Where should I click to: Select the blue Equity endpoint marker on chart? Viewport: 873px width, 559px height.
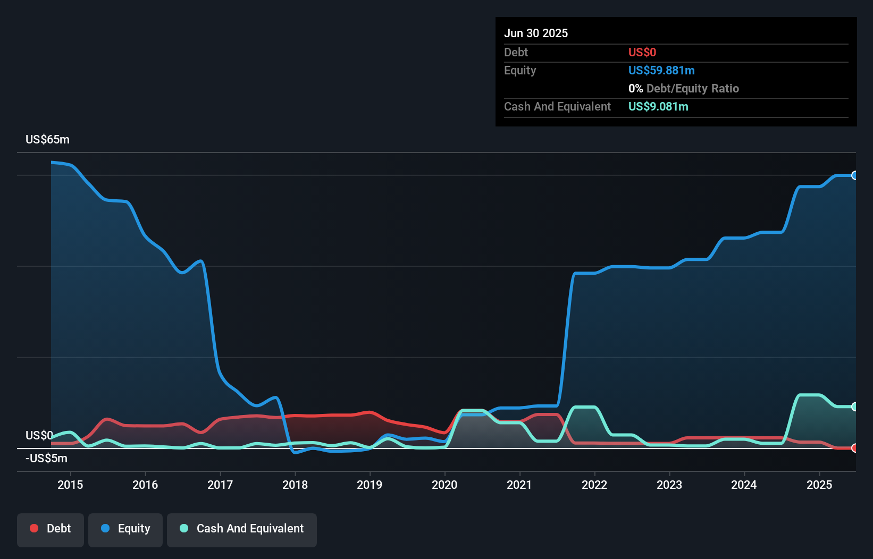coord(854,175)
